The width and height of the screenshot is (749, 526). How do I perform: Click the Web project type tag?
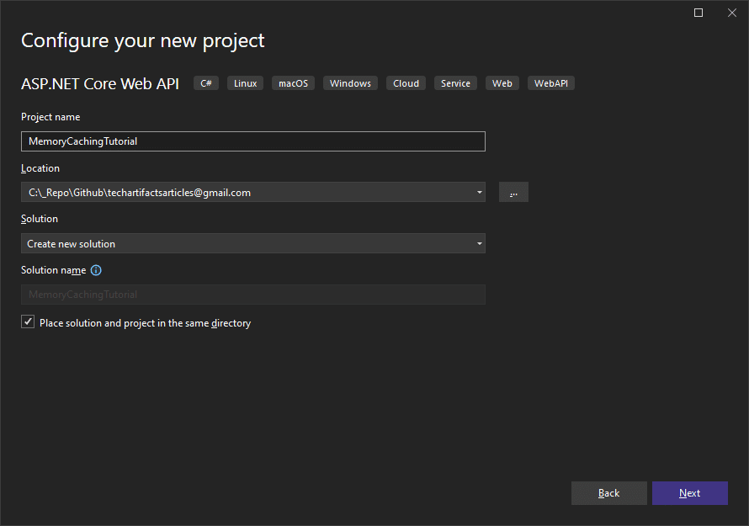coord(502,83)
